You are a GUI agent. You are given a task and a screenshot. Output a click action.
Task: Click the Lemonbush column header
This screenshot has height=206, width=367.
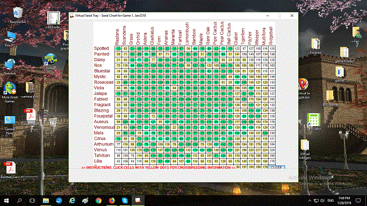pos(187,34)
